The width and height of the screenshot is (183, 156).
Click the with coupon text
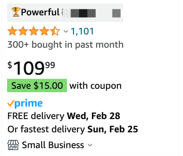[95, 86]
